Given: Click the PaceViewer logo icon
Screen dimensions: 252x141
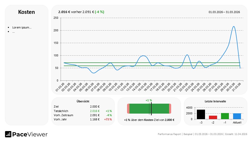Looking at the screenshot, I should pos(8,134).
